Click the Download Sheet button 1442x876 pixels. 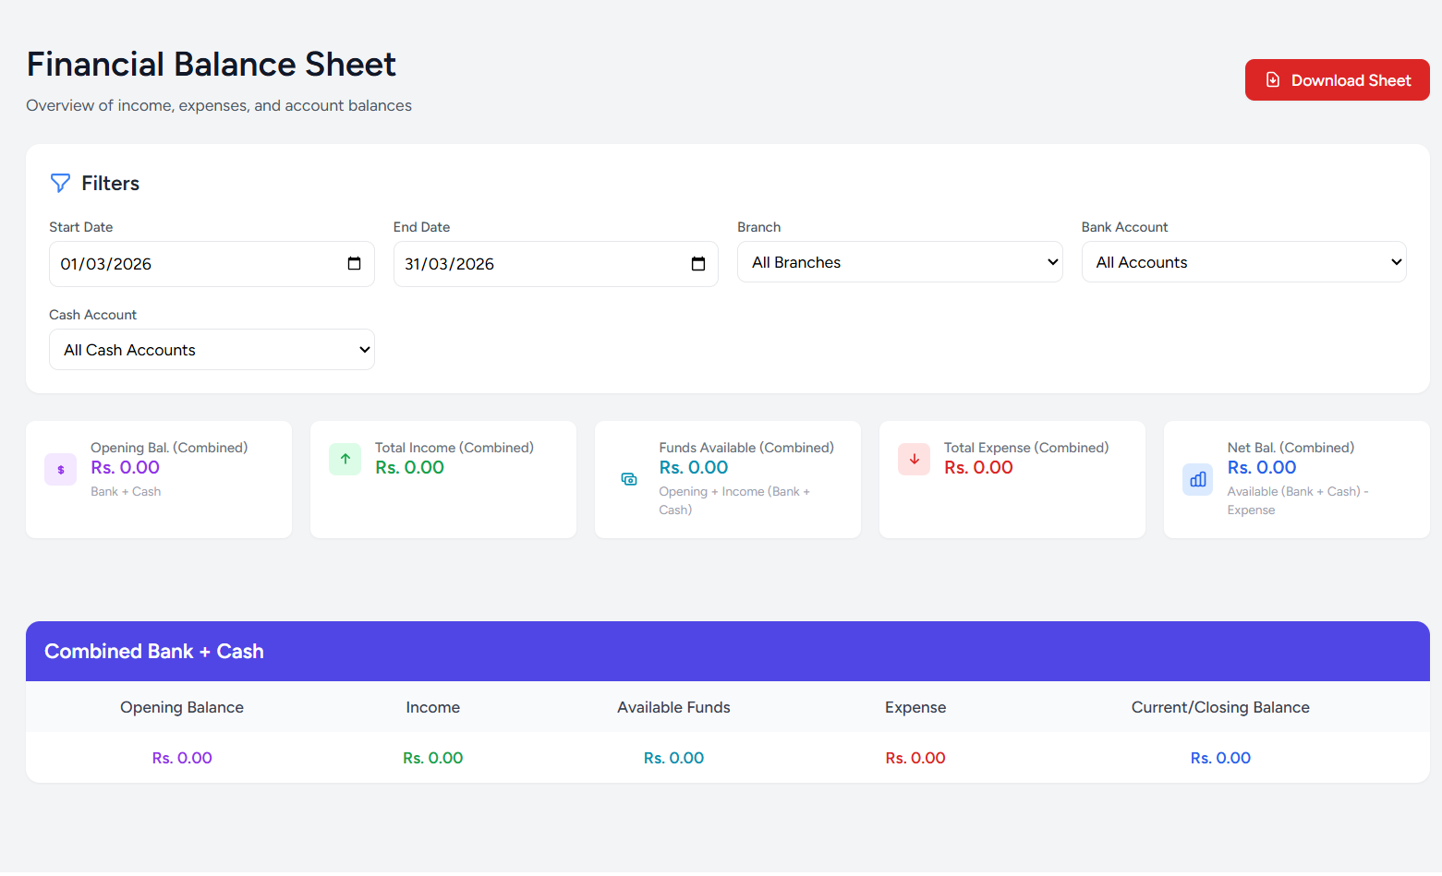(x=1337, y=80)
